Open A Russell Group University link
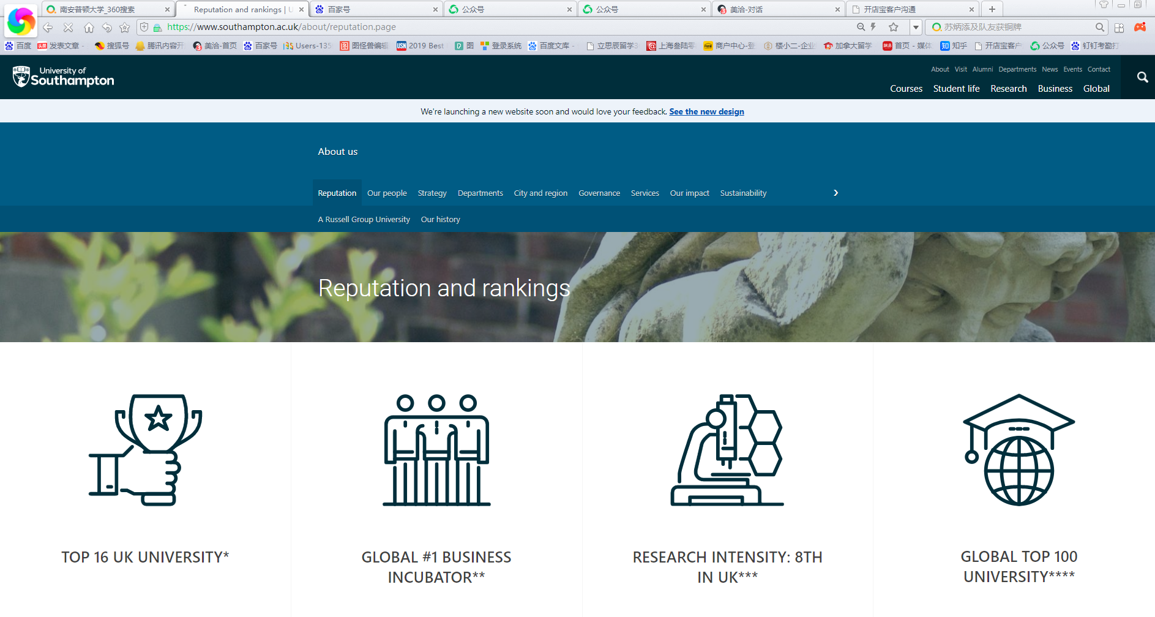The height and width of the screenshot is (617, 1155). 364,219
